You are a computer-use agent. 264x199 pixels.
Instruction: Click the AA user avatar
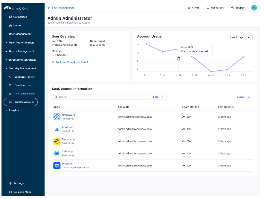coord(254,8)
